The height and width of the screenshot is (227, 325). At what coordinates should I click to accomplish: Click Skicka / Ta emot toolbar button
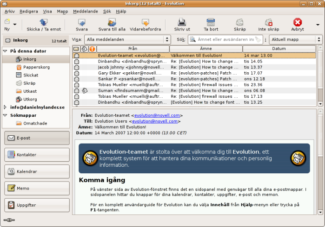(44, 25)
